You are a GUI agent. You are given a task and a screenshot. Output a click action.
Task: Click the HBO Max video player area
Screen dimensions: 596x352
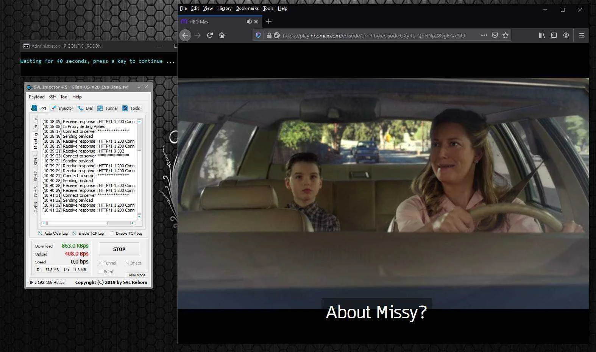383,193
